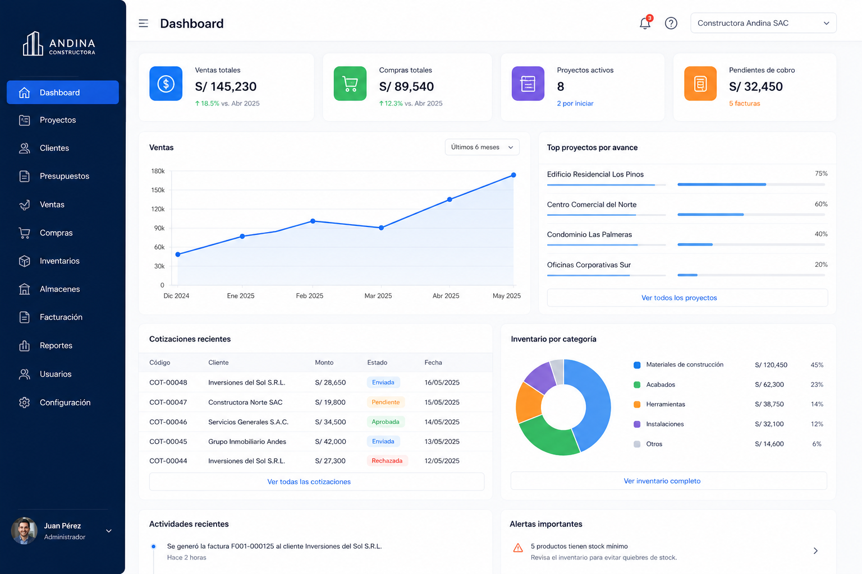Screen dimensions: 862x574
Task: Click the Clientes person icon
Action: [24, 148]
